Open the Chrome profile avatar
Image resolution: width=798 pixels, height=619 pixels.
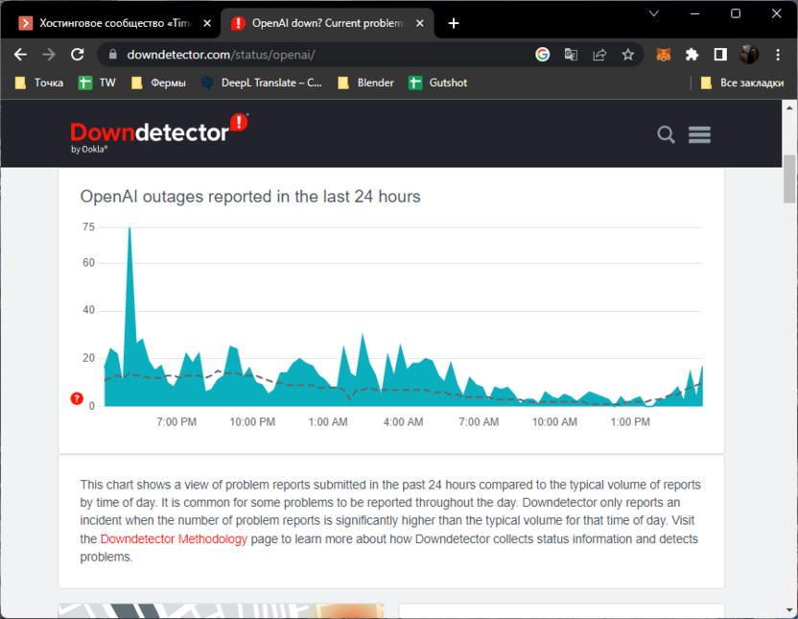749,55
